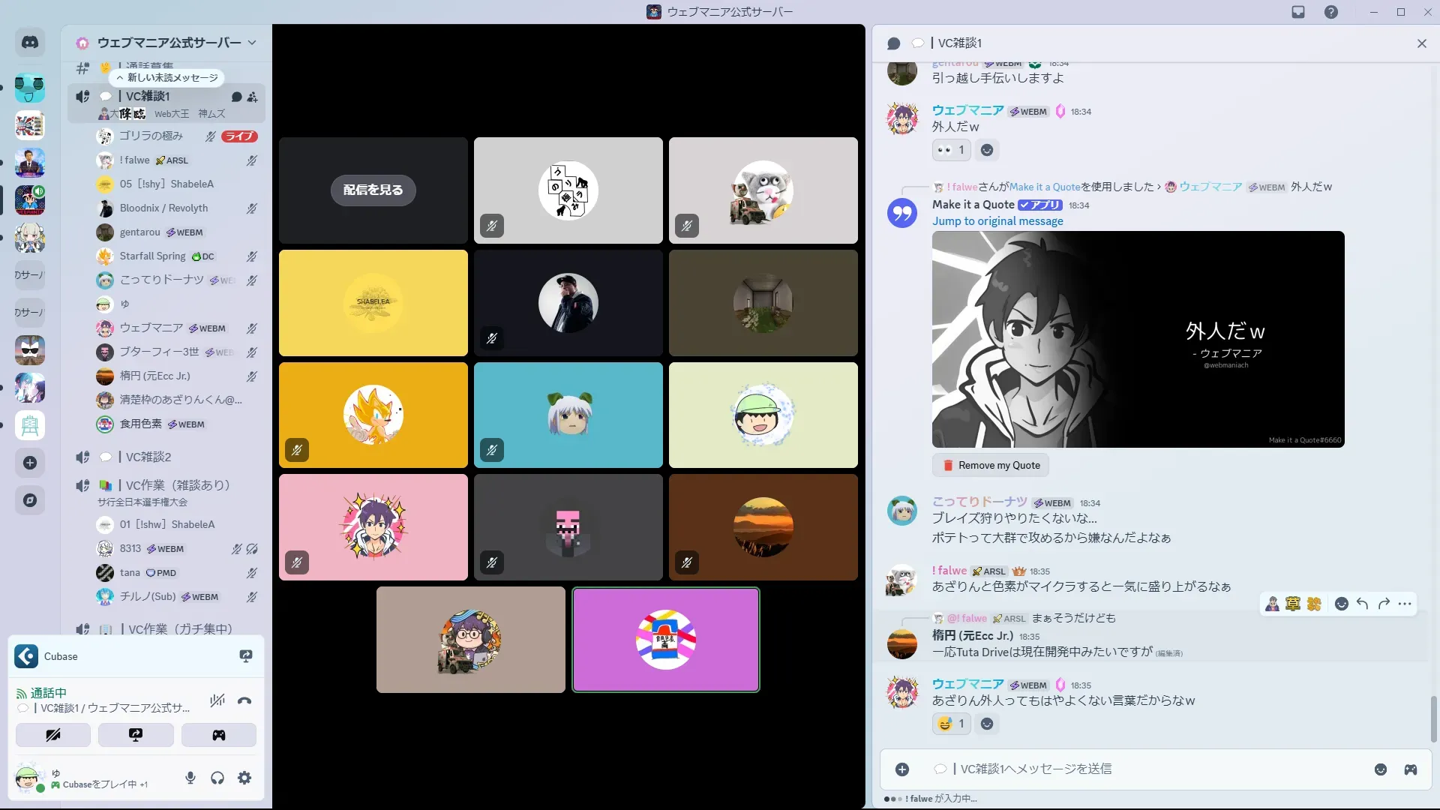Disconnect from the voice call
Viewport: 1440px width, 810px height.
pyautogui.click(x=244, y=701)
